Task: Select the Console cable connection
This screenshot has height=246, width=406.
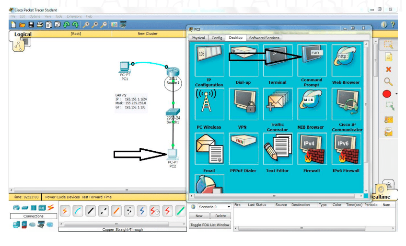Action: click(x=78, y=212)
